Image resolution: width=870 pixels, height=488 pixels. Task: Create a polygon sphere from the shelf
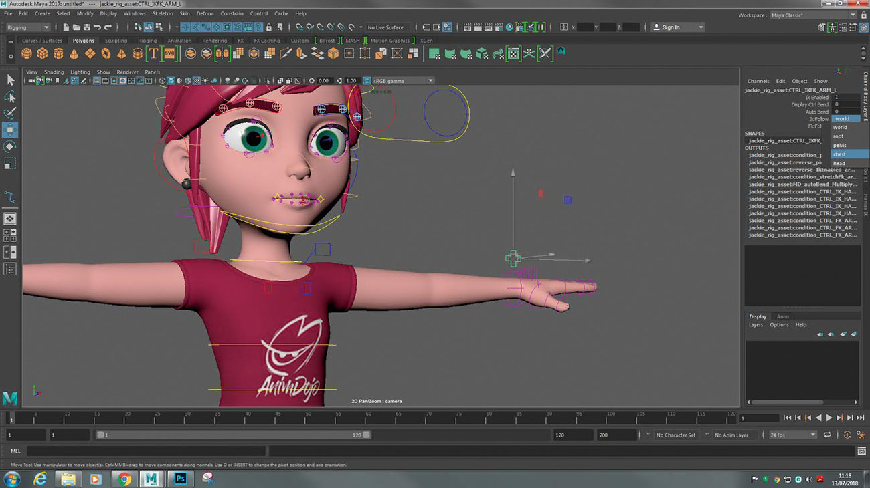(x=27, y=53)
